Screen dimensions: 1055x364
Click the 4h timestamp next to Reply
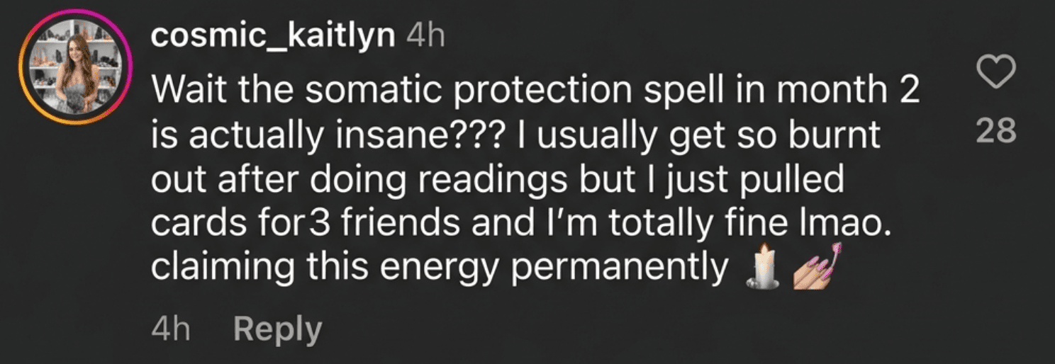tap(171, 330)
